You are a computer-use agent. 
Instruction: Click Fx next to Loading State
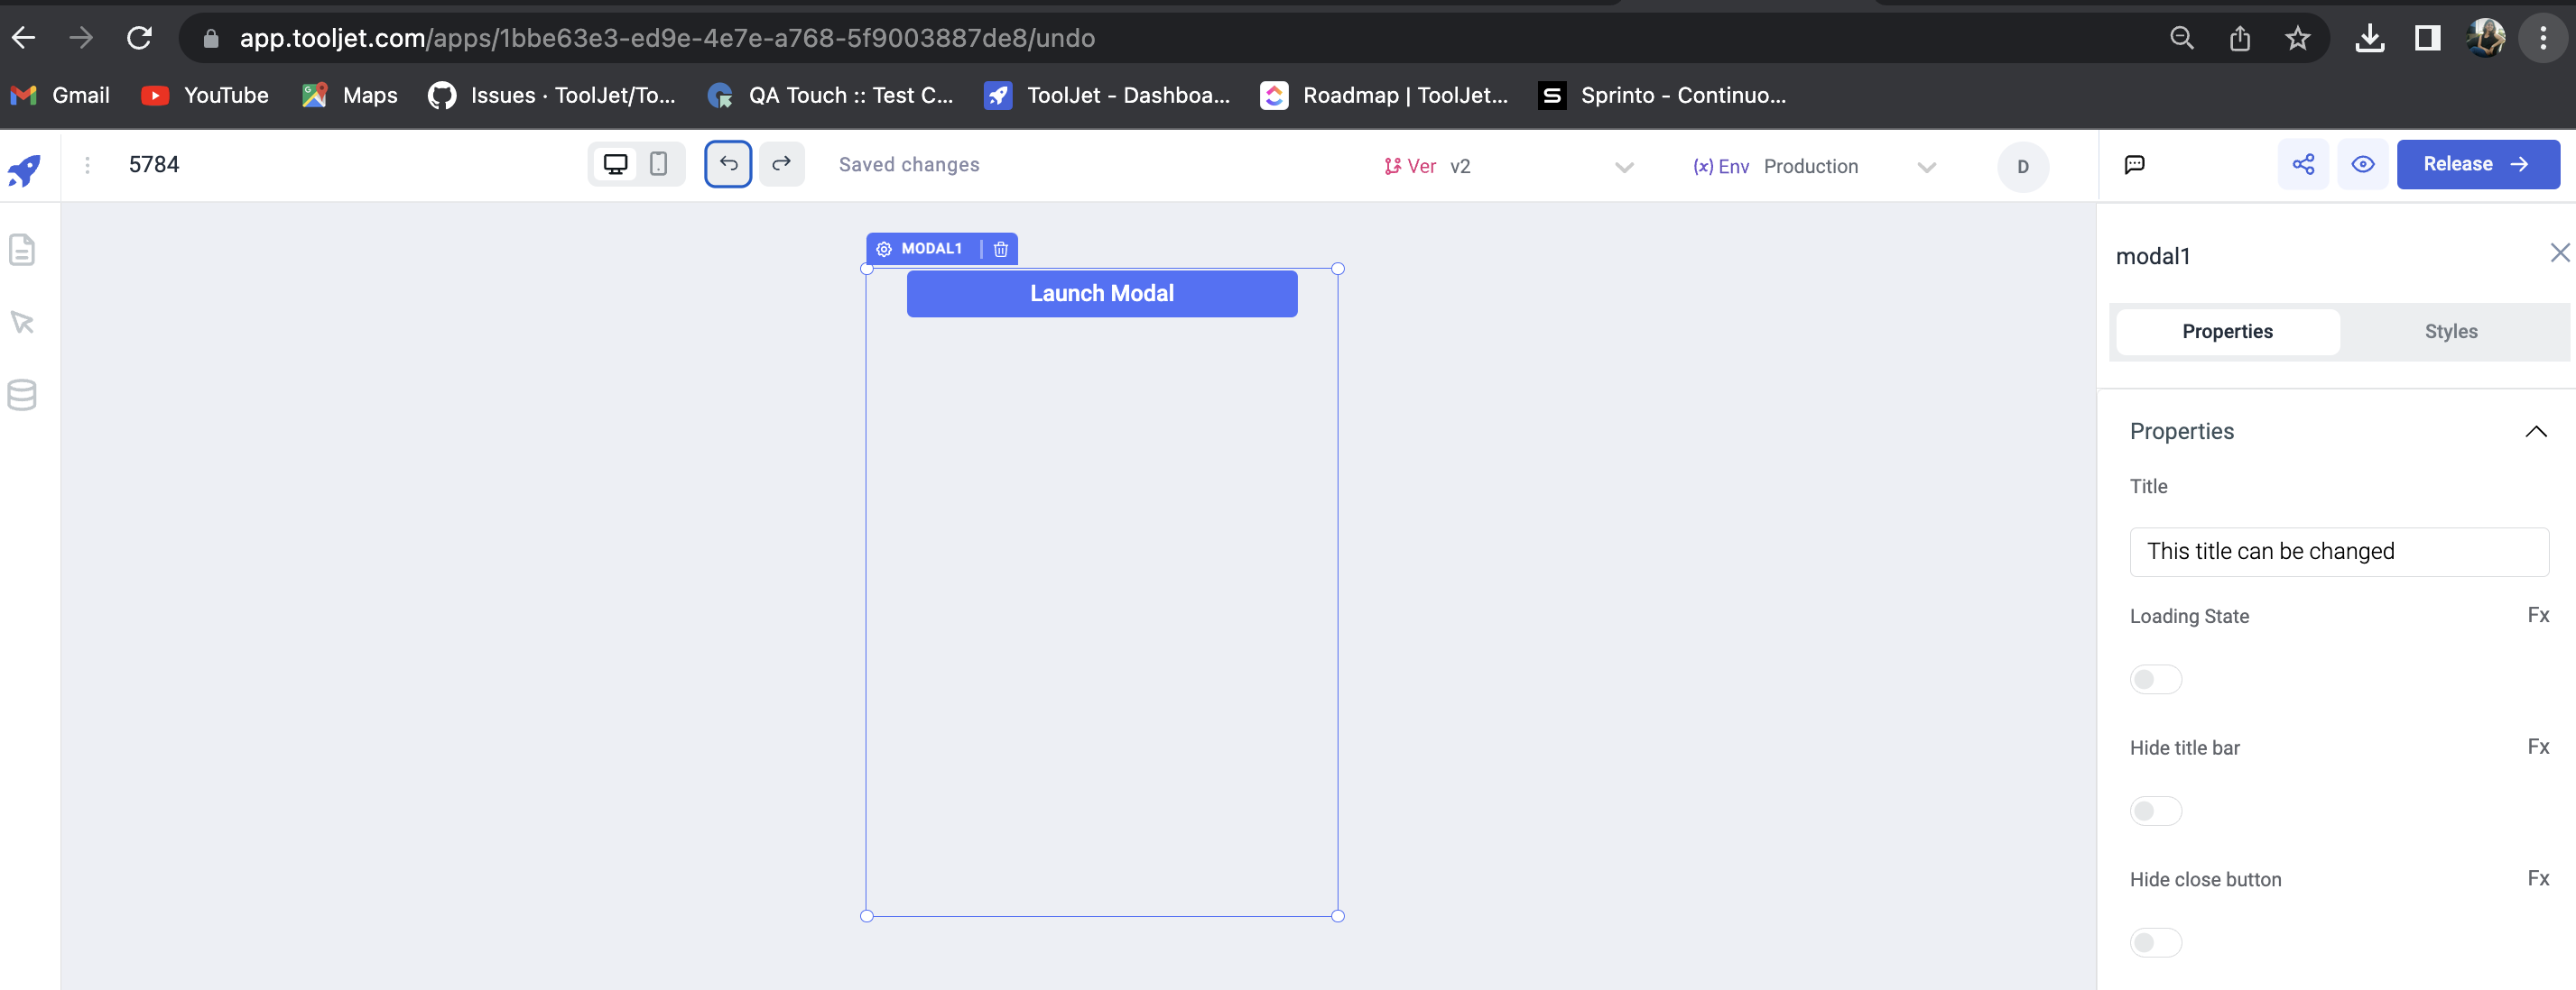2538,616
